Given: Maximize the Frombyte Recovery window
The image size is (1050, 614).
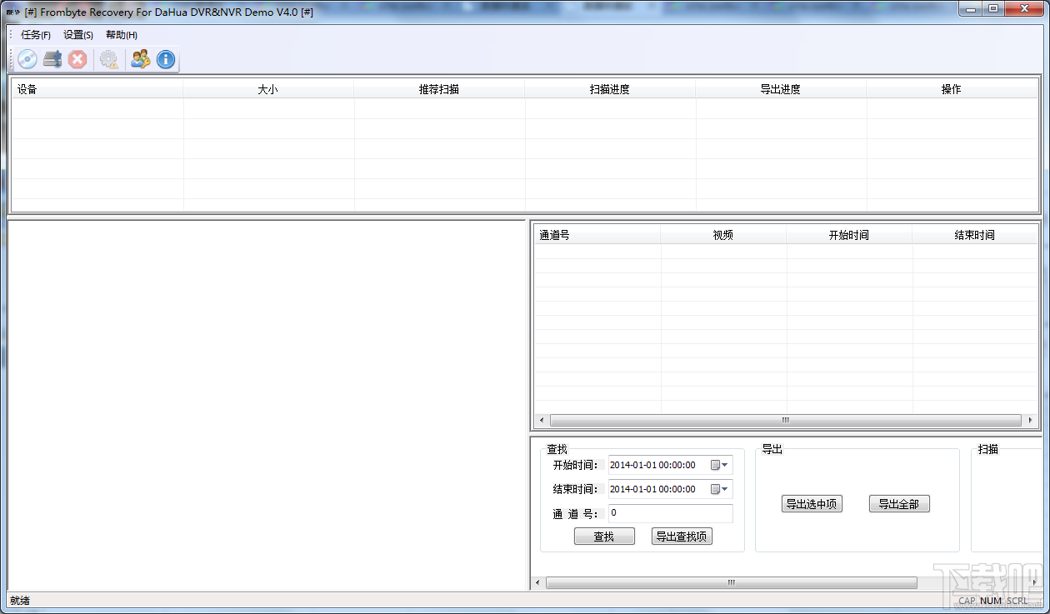Looking at the screenshot, I should (x=993, y=8).
